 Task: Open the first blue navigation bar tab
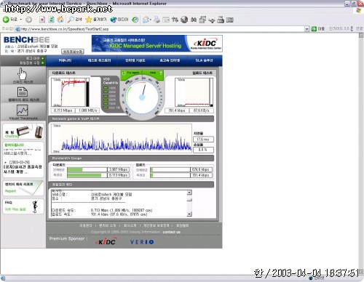click(x=65, y=60)
